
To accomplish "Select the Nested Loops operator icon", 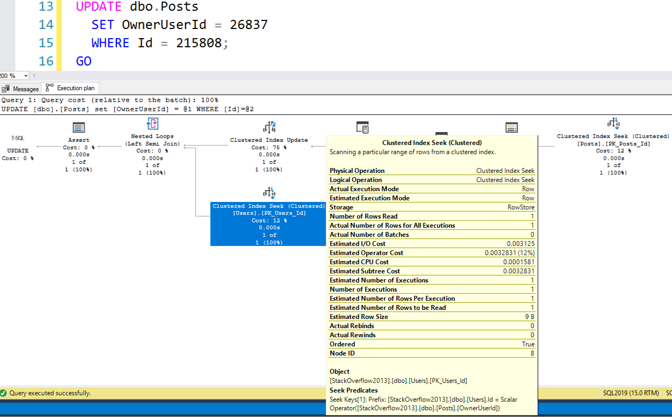I will (152, 124).
